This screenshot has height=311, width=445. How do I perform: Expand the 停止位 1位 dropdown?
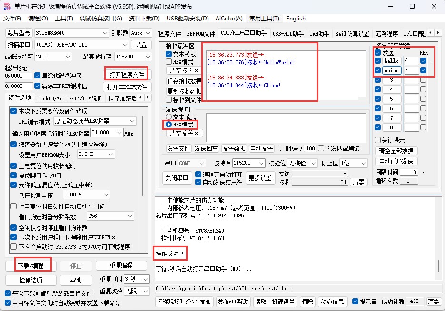(364, 163)
